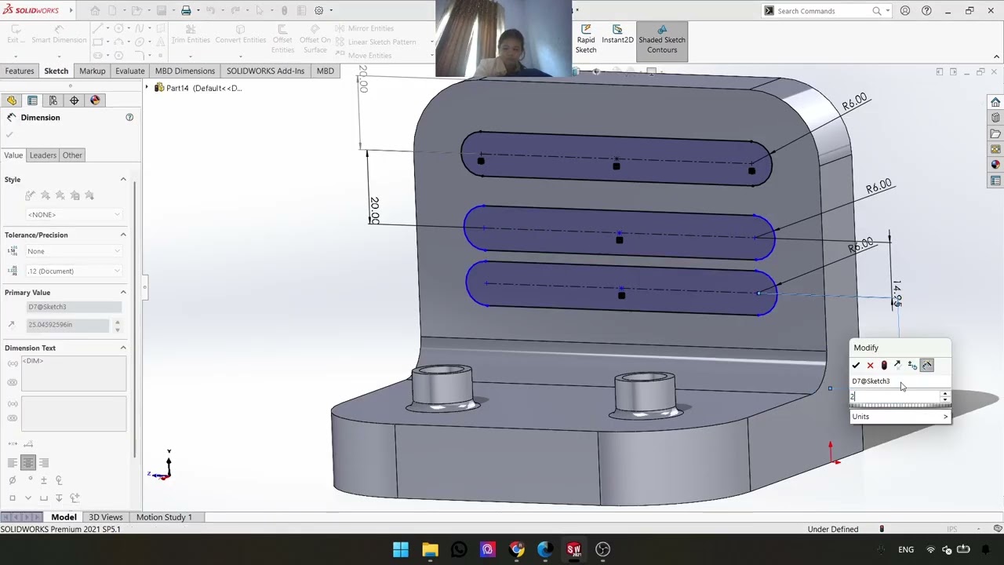This screenshot has width=1004, height=565.
Task: Open the DisplayManager color sphere tab icon
Action: tap(95, 100)
